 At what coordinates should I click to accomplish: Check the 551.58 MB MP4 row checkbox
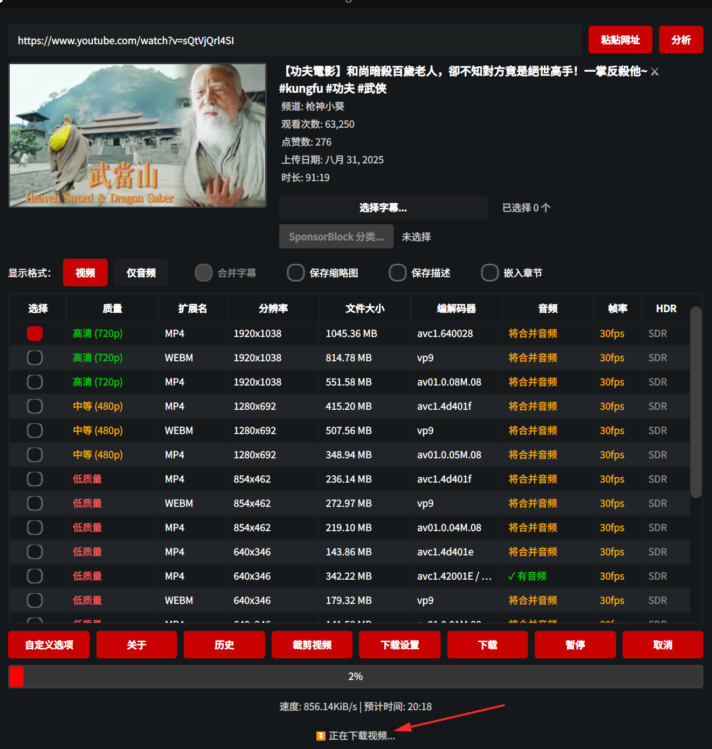35,382
